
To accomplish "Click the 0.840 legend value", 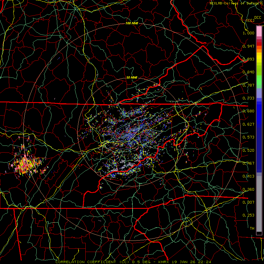I will point(248,72).
